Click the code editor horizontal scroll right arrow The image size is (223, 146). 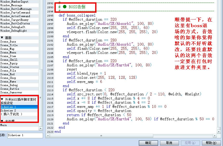point(215,136)
